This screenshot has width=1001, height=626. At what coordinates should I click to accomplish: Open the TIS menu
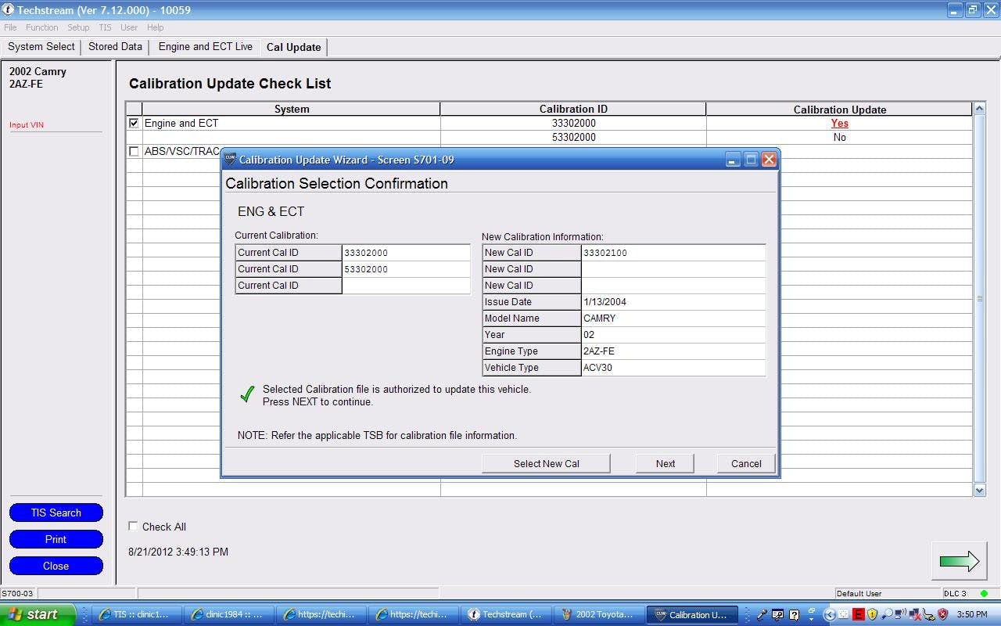[105, 27]
